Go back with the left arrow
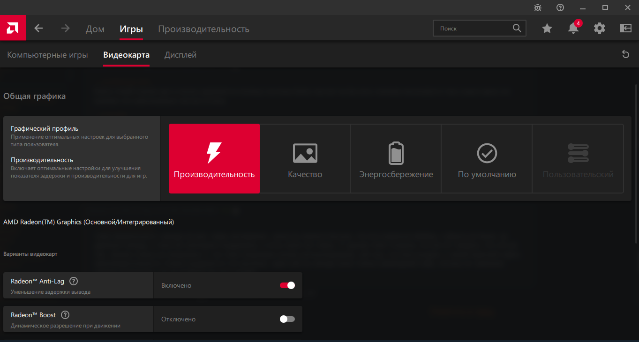This screenshot has height=342, width=639. (x=39, y=29)
